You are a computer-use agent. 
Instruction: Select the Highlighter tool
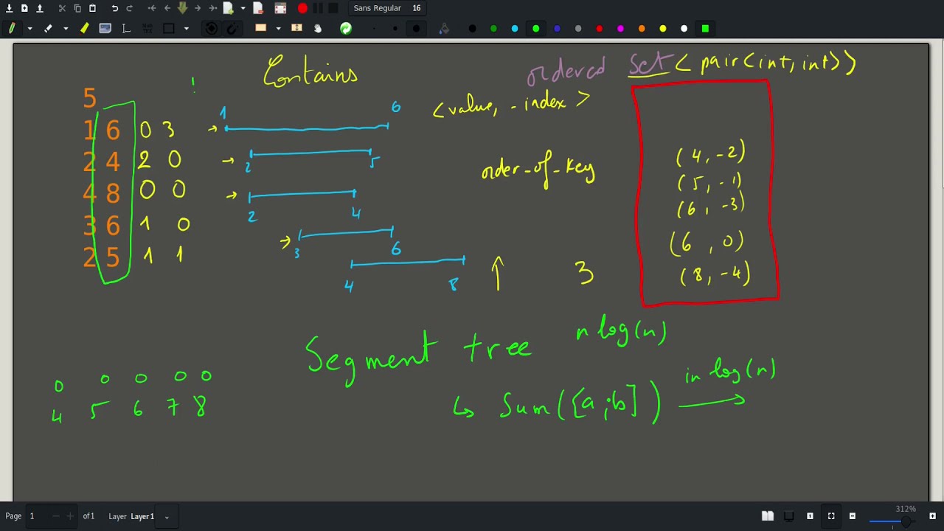[84, 29]
